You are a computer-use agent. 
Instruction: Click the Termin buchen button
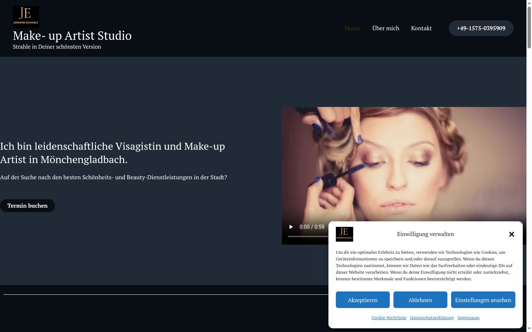(27, 206)
